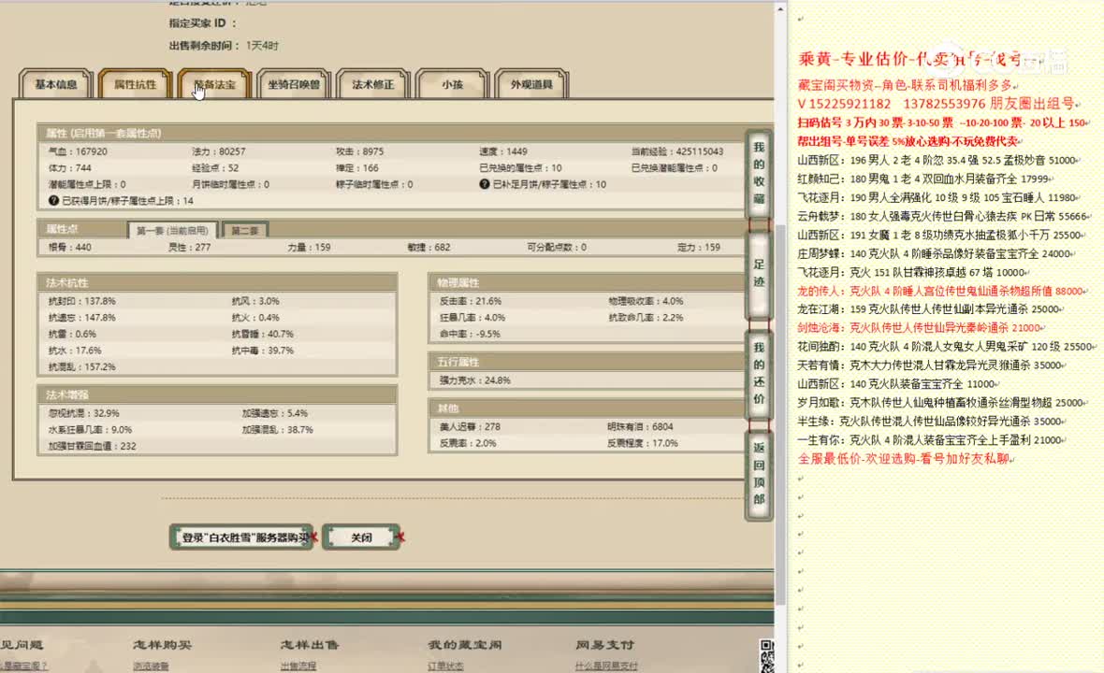This screenshot has width=1104, height=673.
Task: Click the 体力：744 value
Action: [70, 168]
